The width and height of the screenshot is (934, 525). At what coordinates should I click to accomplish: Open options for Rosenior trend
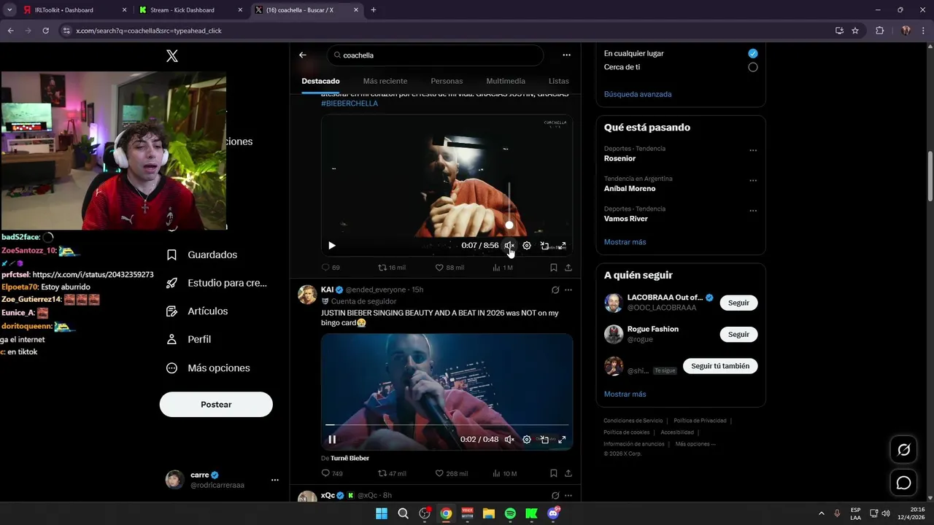(x=753, y=151)
